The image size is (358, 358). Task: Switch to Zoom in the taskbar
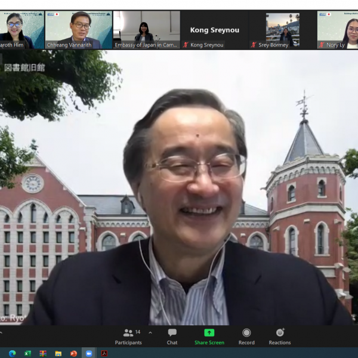89,353
